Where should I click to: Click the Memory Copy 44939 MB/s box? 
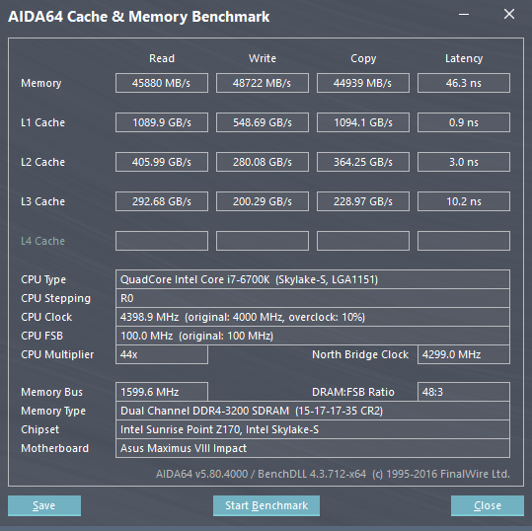[363, 83]
